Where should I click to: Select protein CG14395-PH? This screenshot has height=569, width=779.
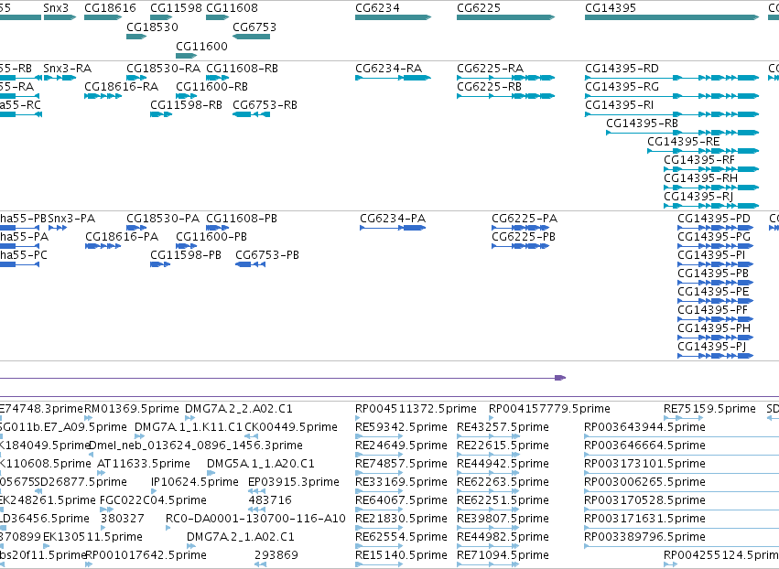pos(716,338)
